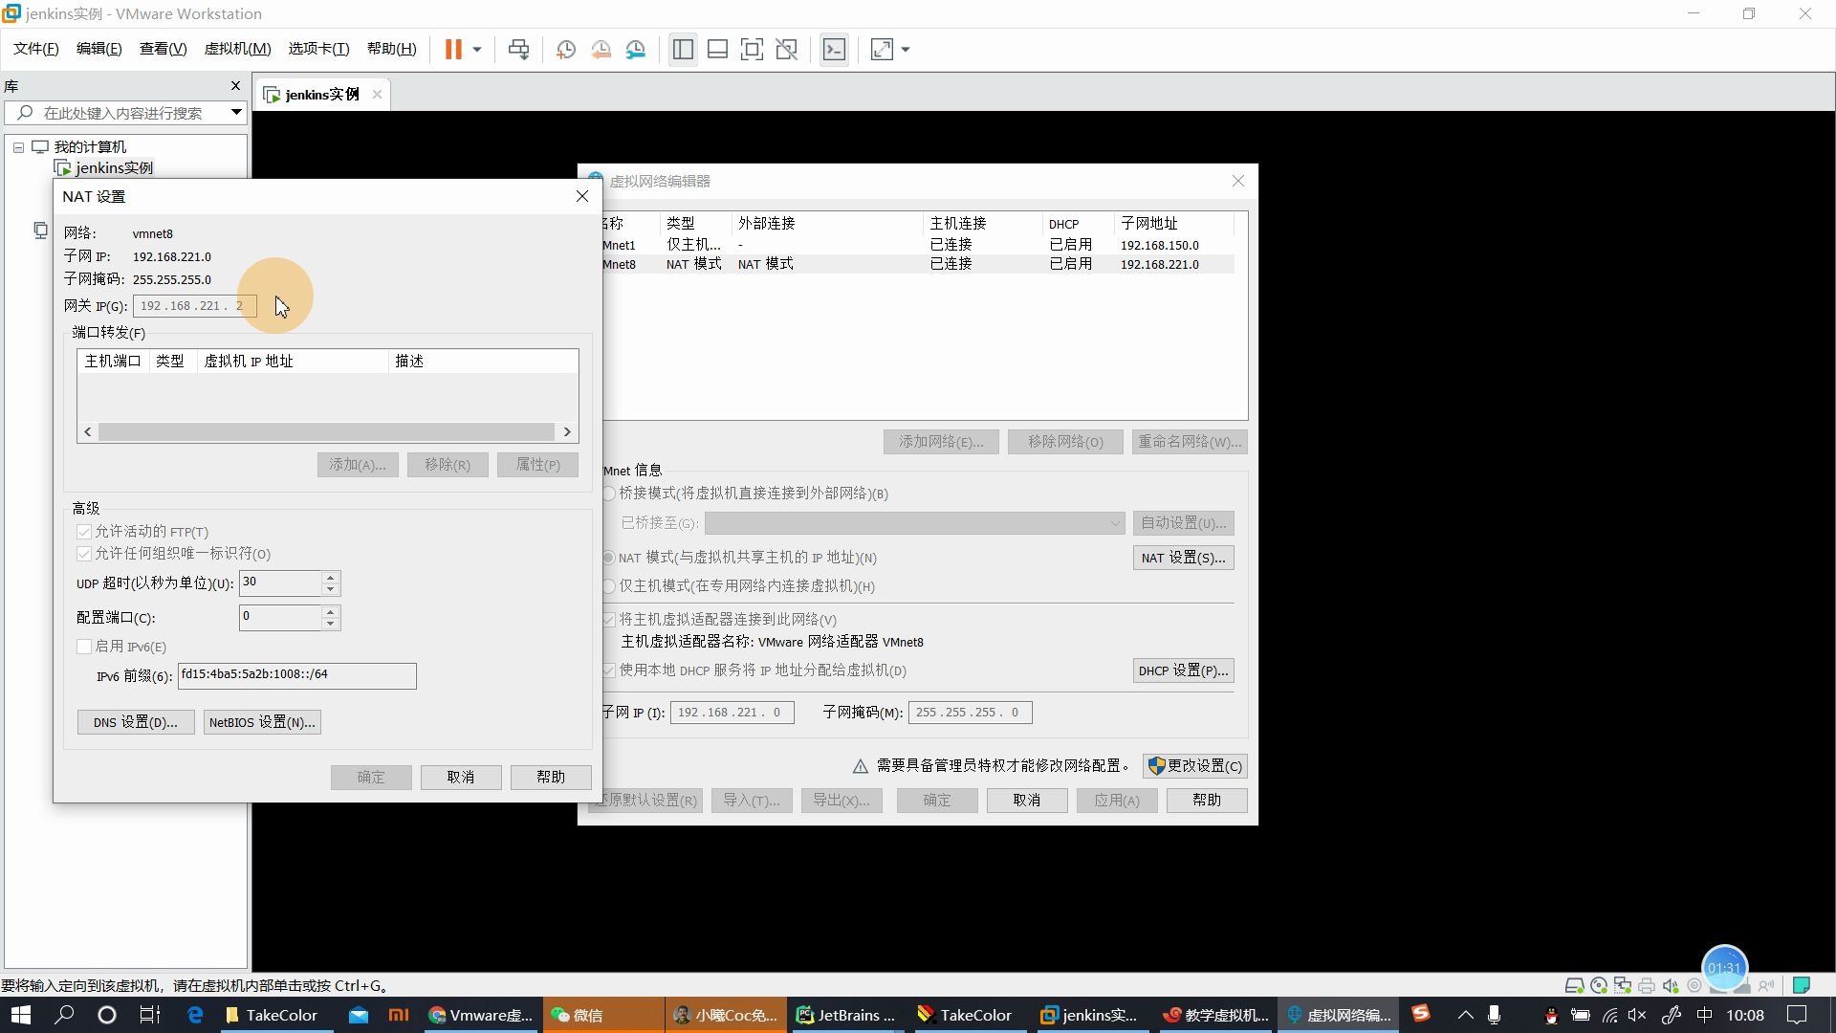
Task: Open the Windows Start menu
Action: tap(21, 1015)
